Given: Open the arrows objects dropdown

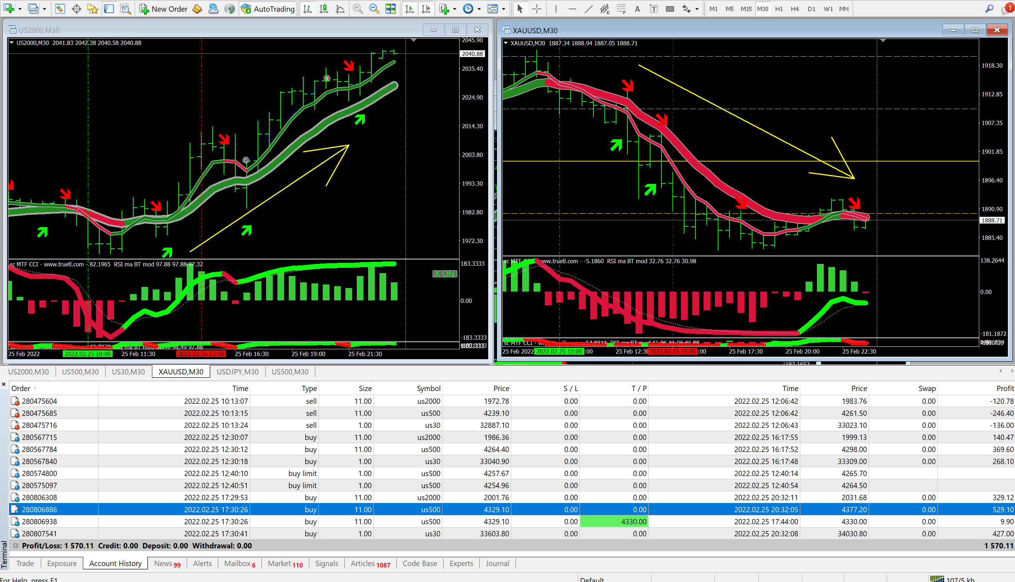Looking at the screenshot, I should tap(697, 9).
